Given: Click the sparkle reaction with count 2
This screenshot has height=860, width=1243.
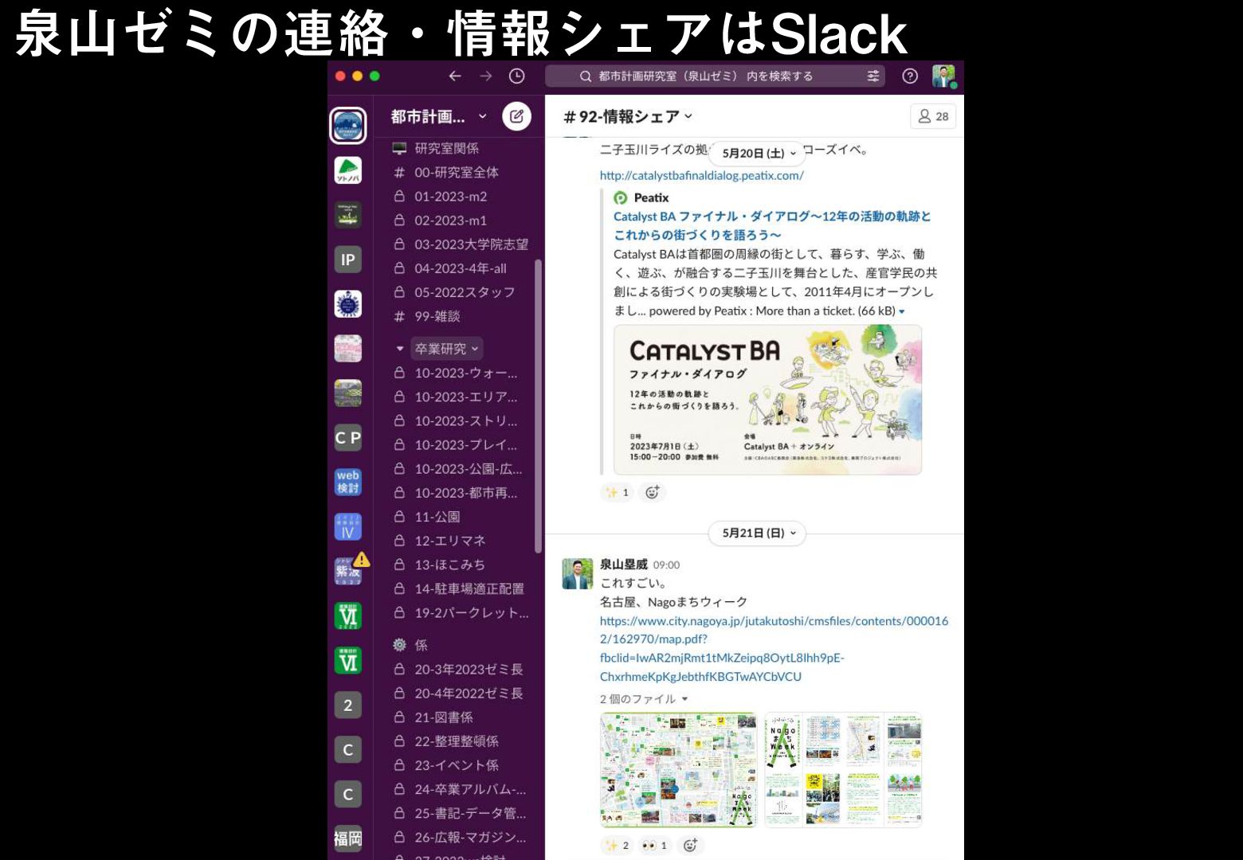Looking at the screenshot, I should click(x=618, y=845).
